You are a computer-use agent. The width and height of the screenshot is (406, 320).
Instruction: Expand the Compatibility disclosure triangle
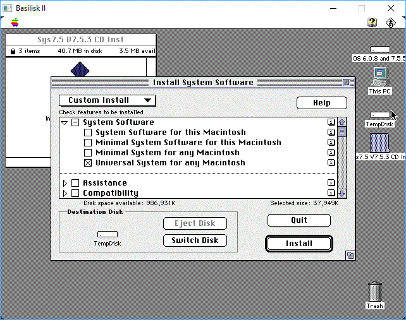point(65,193)
